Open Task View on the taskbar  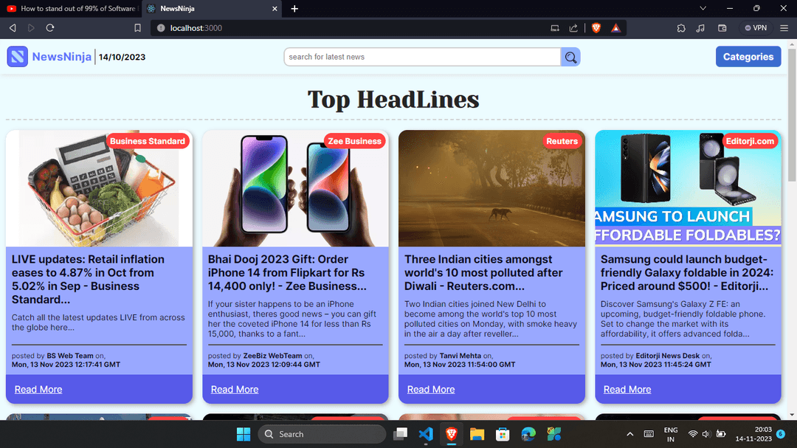401,434
